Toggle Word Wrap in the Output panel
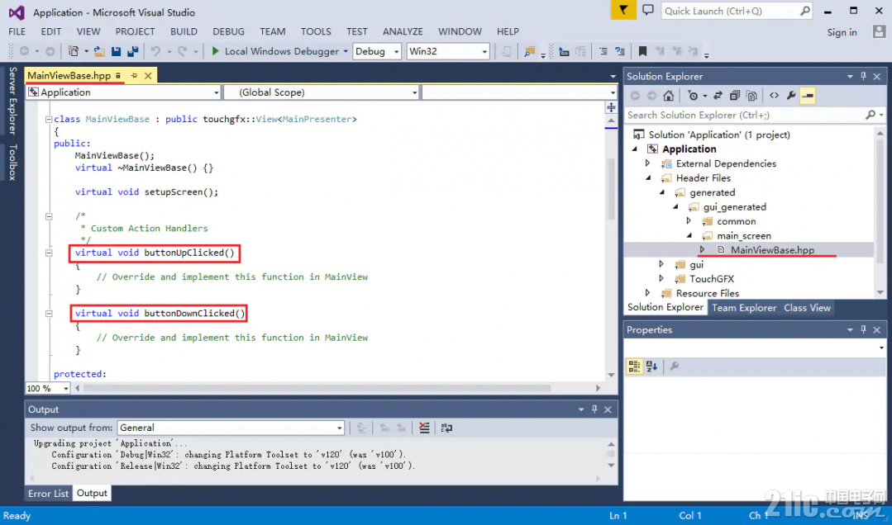The width and height of the screenshot is (892, 525). (x=446, y=428)
